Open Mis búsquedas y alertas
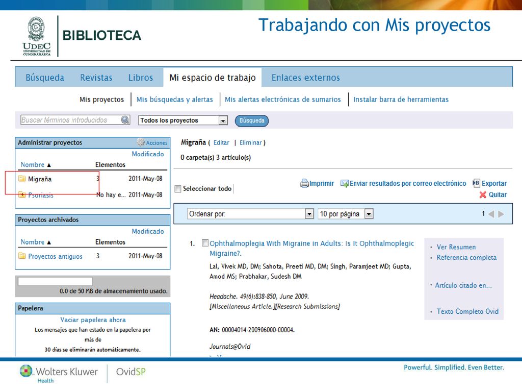Viewport: 522px width, 392px height. click(x=175, y=100)
